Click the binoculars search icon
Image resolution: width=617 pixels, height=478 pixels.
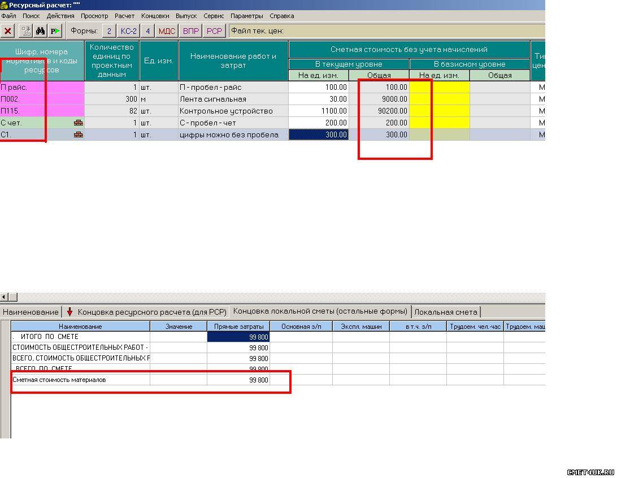(41, 31)
